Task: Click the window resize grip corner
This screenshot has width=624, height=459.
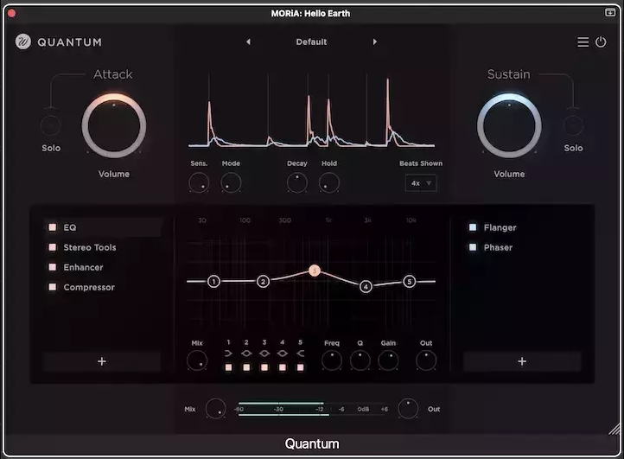Action: pos(614,429)
